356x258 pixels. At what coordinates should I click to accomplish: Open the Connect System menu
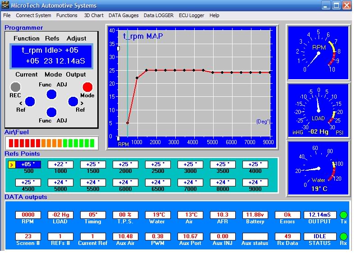tap(33, 15)
